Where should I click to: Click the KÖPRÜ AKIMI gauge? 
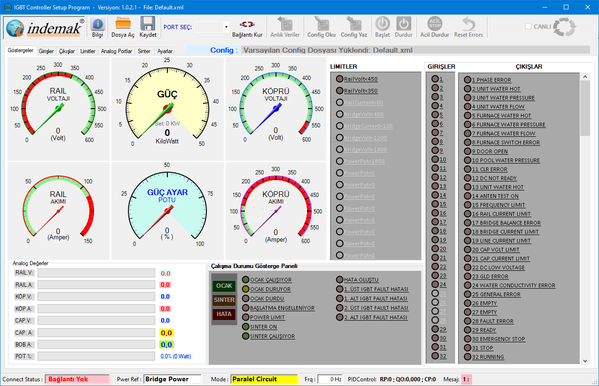coord(276,211)
